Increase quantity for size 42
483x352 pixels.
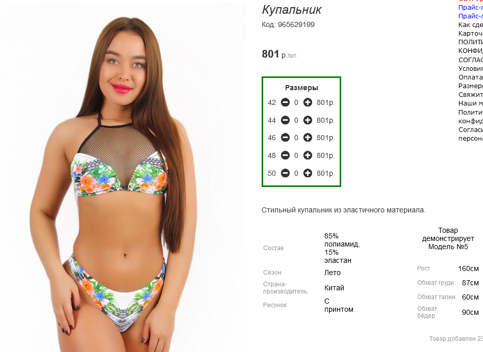[x=308, y=102]
